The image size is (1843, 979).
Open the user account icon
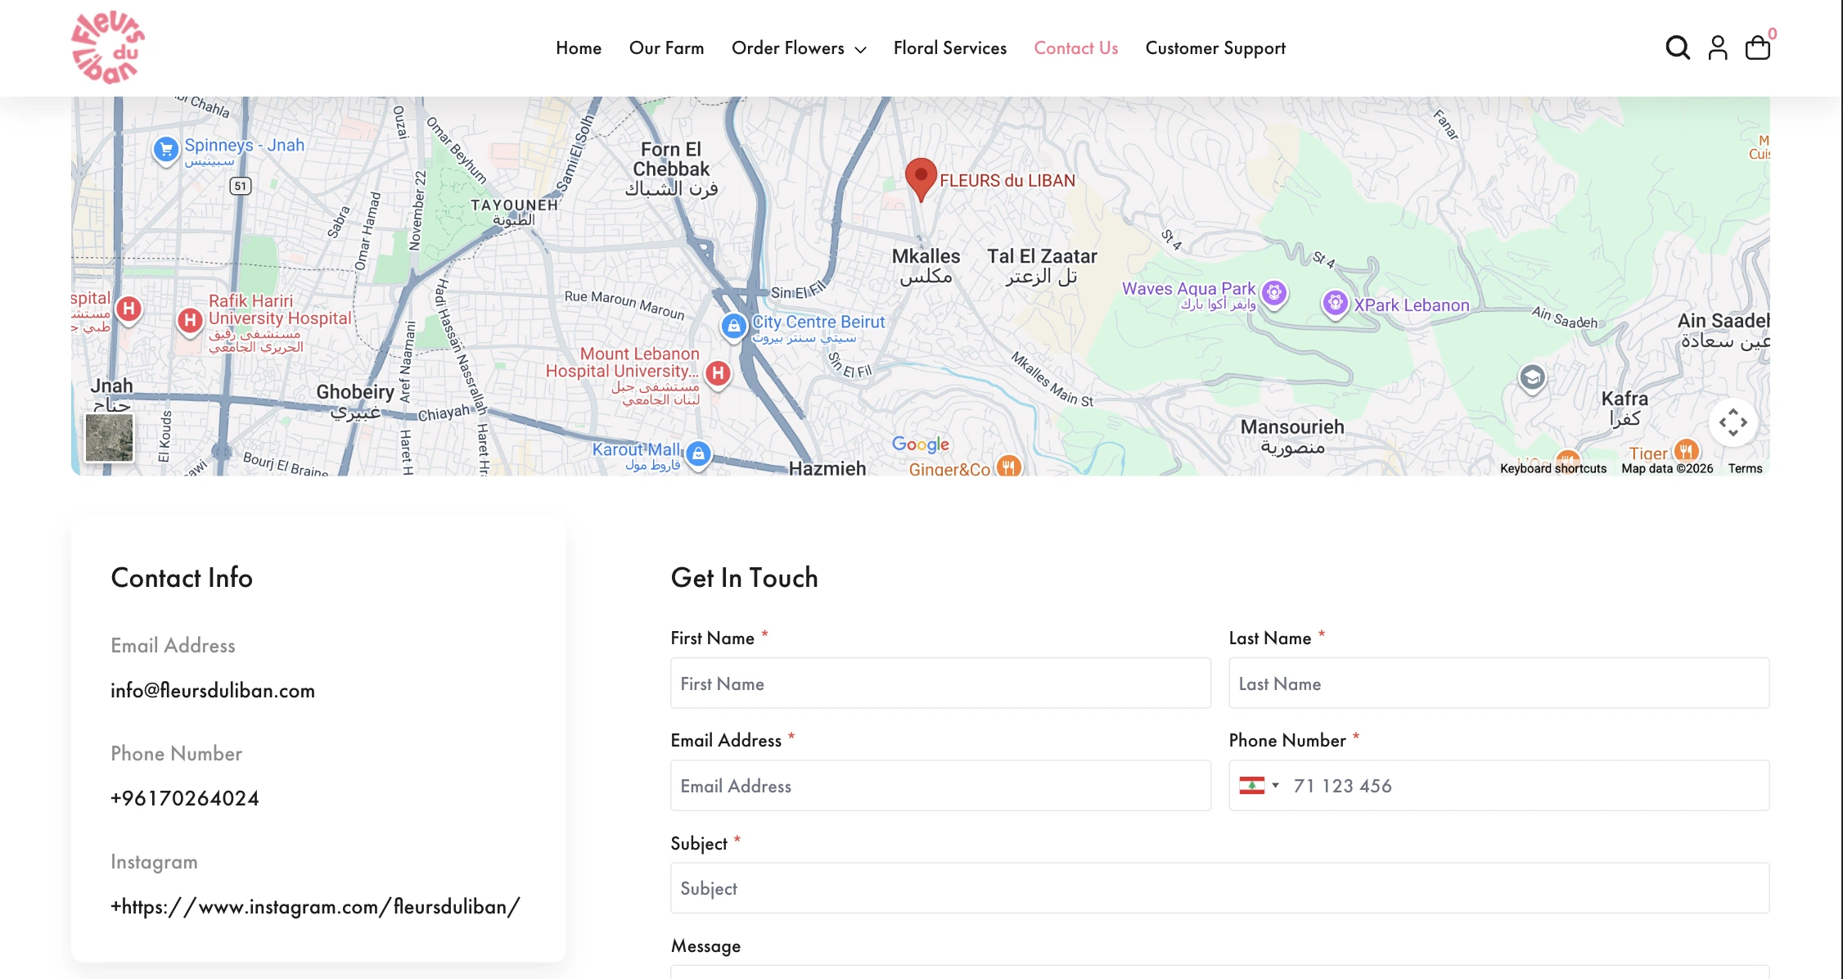[1718, 47]
